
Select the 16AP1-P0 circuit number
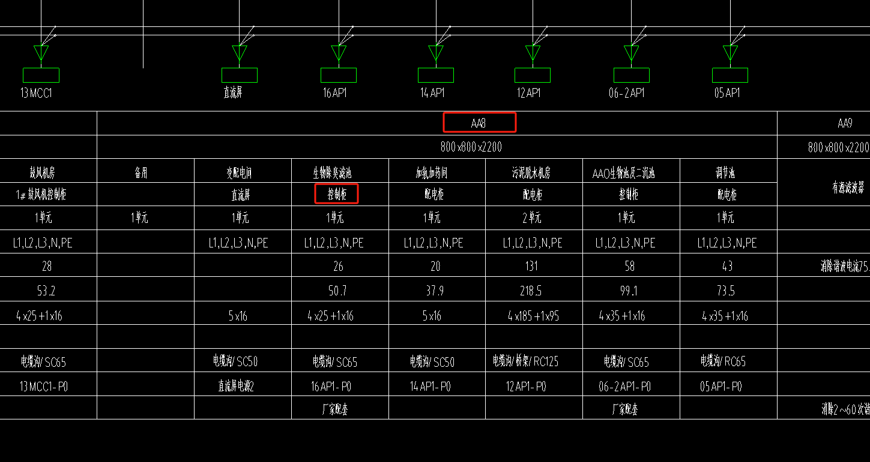tap(331, 386)
